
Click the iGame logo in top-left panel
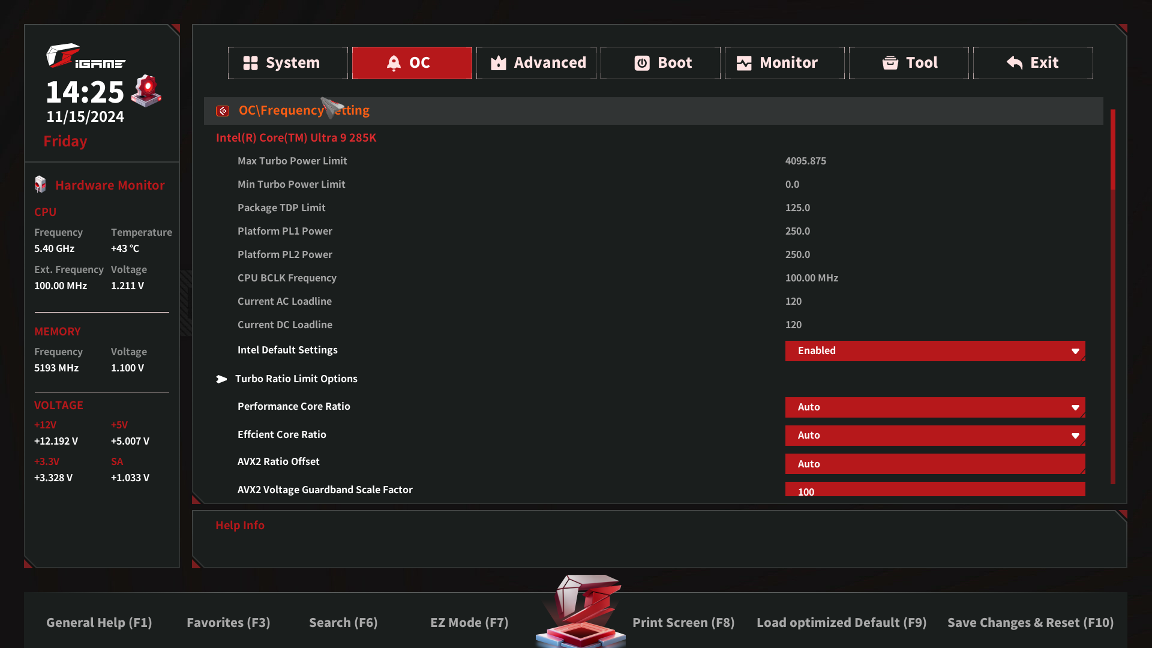85,56
